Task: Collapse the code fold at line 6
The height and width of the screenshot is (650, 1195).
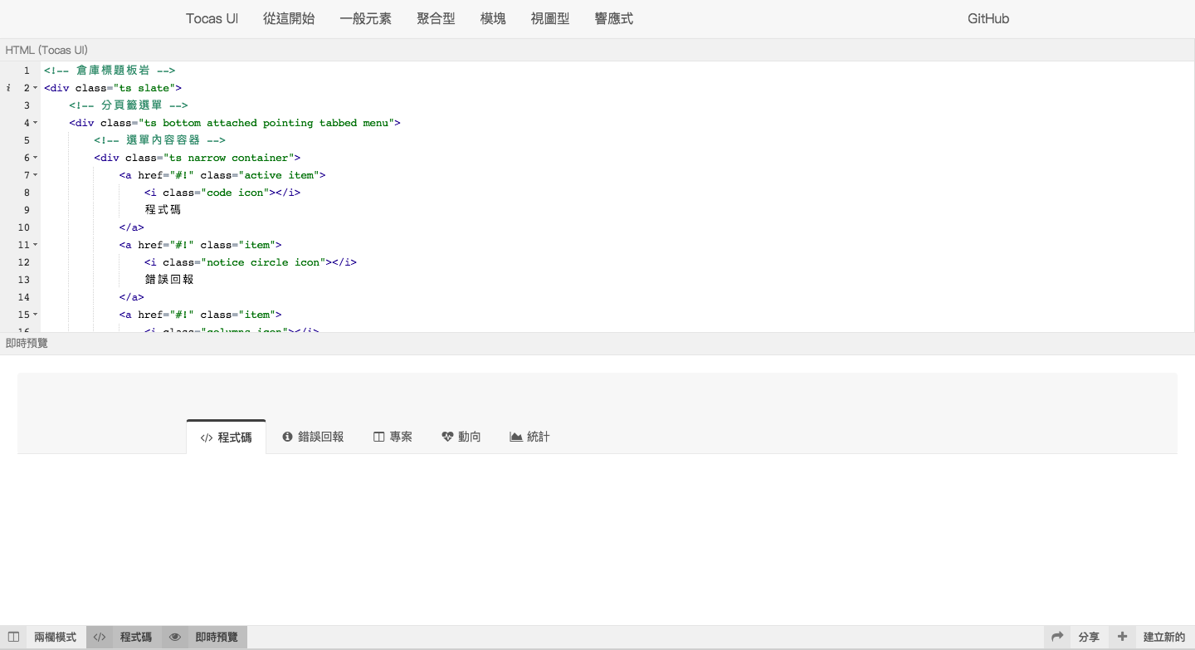Action: 36,158
